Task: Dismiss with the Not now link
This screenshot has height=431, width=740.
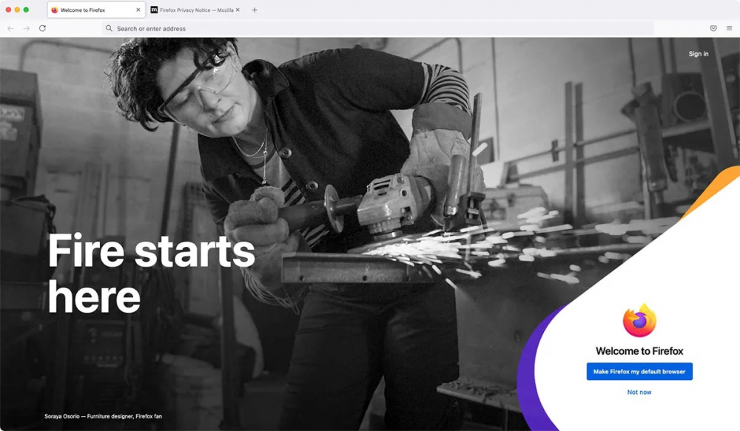Action: [x=639, y=392]
